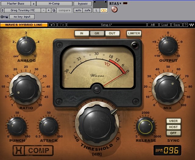The width and height of the screenshot is (195, 160).
Task: Switch meter to GR mode
Action: [x=97, y=33]
